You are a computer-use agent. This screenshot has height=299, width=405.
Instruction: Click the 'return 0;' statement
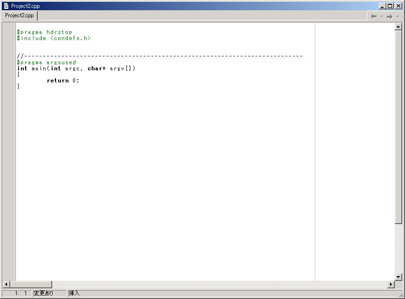tap(63, 81)
